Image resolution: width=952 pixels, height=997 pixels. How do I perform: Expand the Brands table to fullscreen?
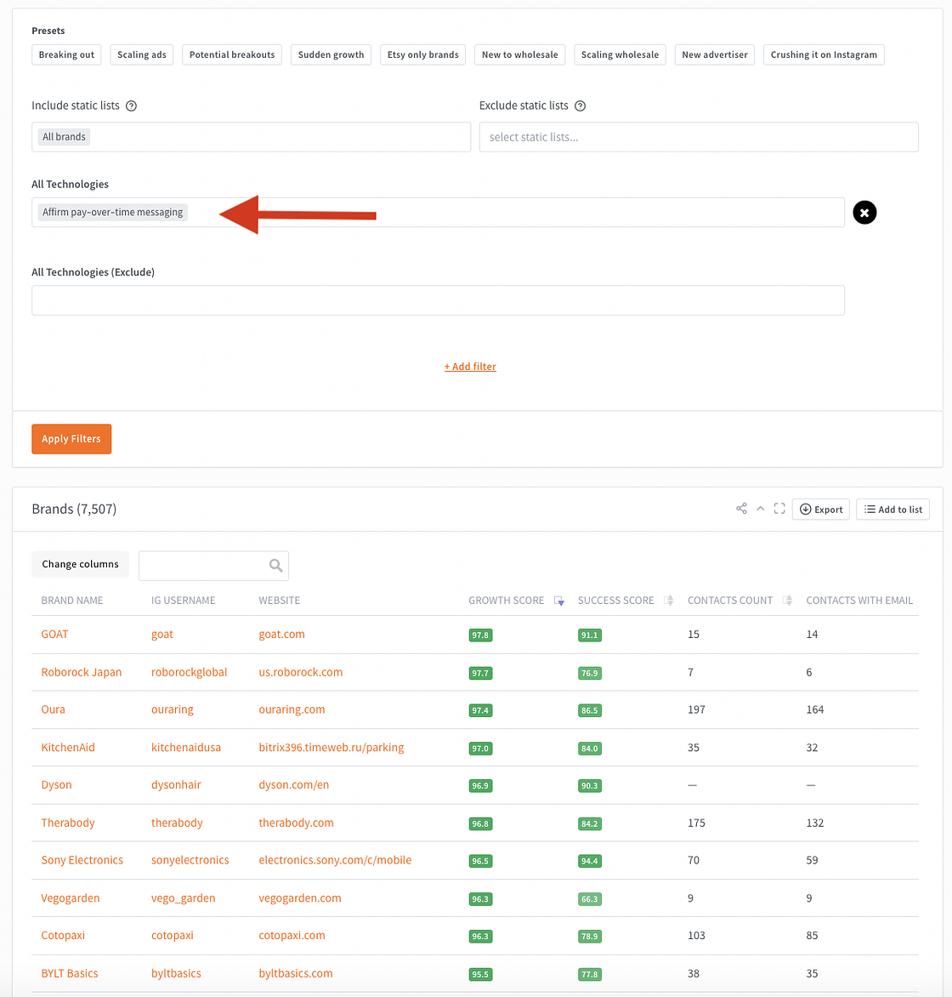pyautogui.click(x=779, y=509)
